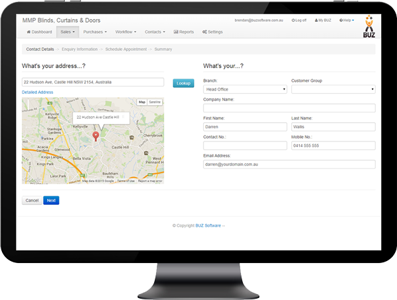Click into the address input field

[x=93, y=82]
